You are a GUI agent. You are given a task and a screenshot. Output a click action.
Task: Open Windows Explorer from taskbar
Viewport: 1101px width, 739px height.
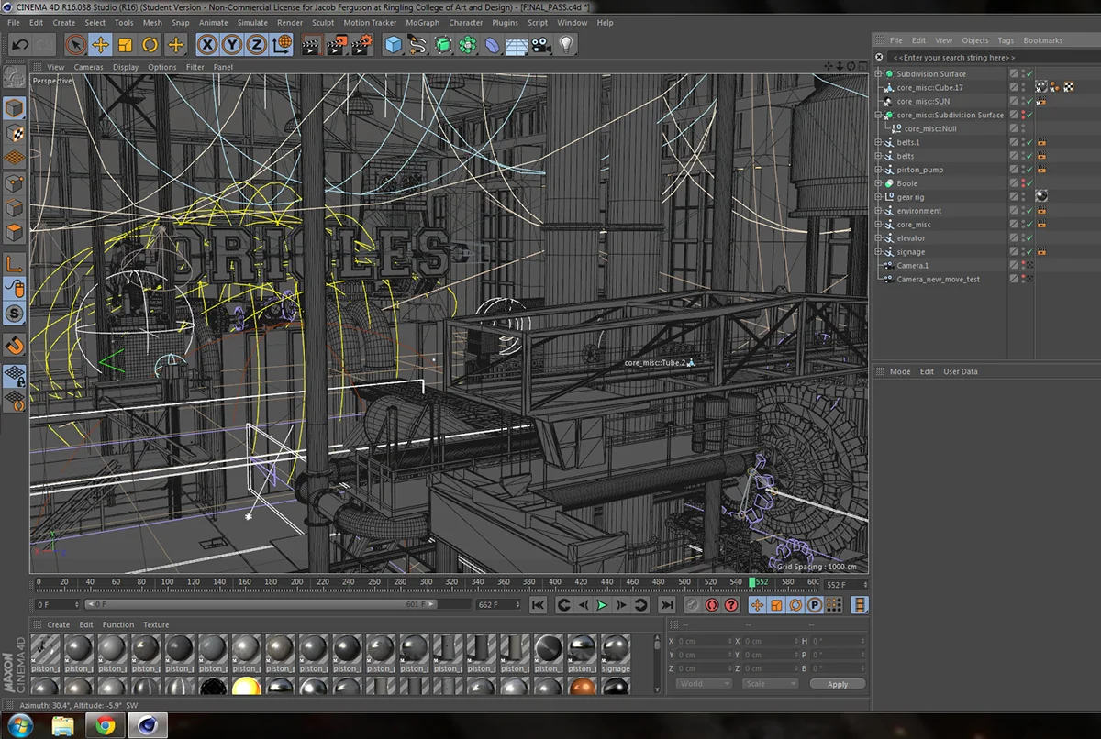63,725
